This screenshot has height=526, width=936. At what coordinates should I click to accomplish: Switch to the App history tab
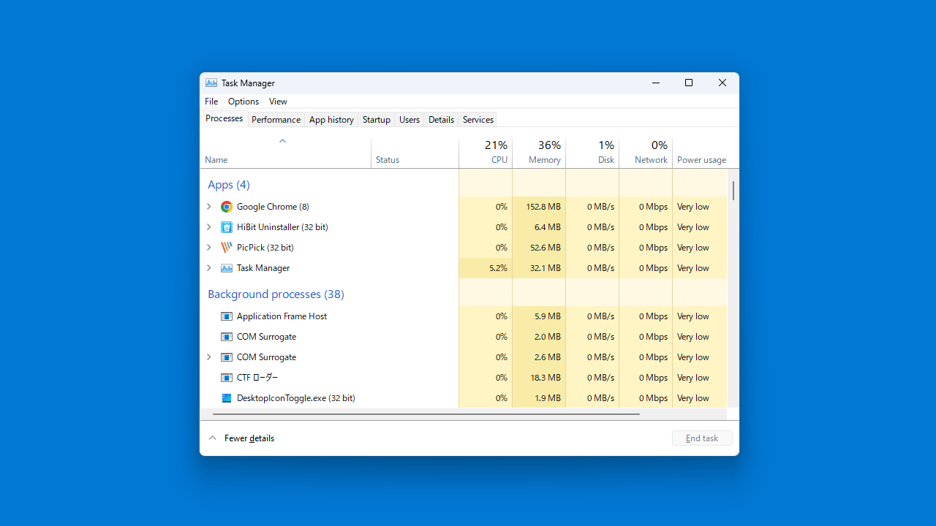click(x=331, y=120)
